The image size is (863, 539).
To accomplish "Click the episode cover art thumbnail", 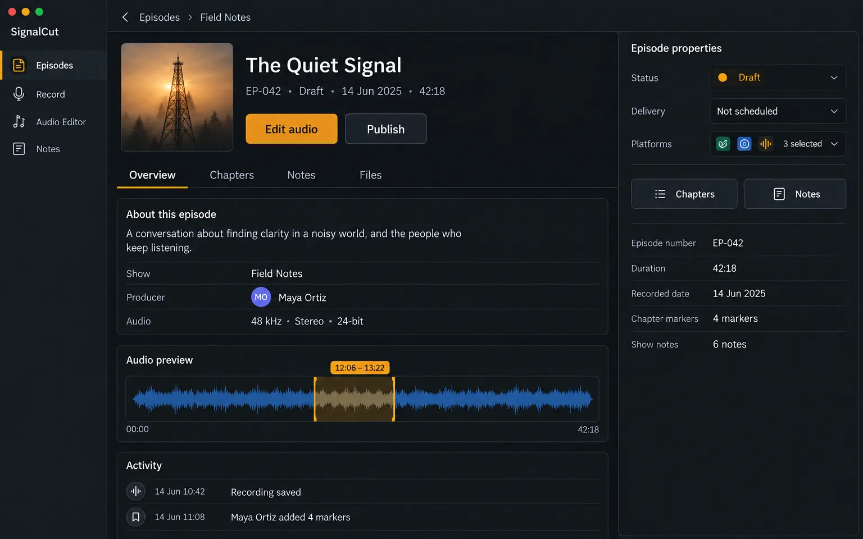I will pyautogui.click(x=177, y=97).
